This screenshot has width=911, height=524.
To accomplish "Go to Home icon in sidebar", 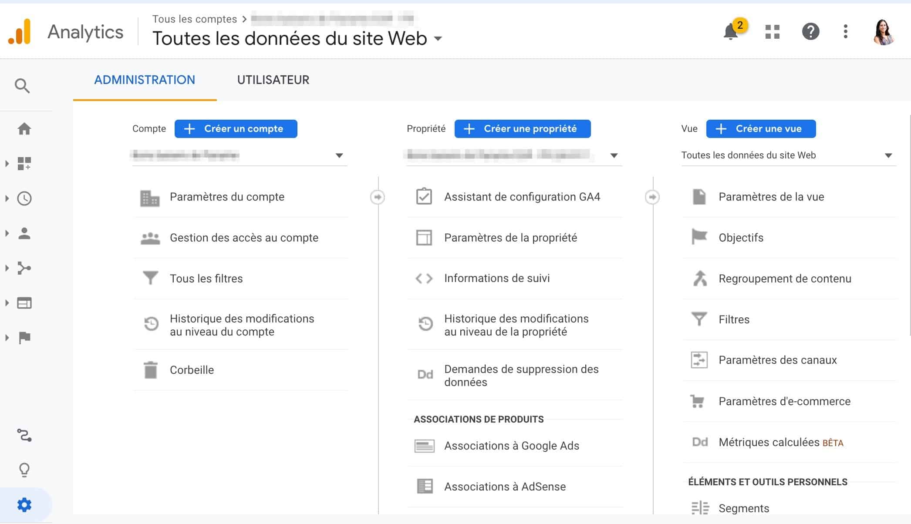I will (24, 129).
